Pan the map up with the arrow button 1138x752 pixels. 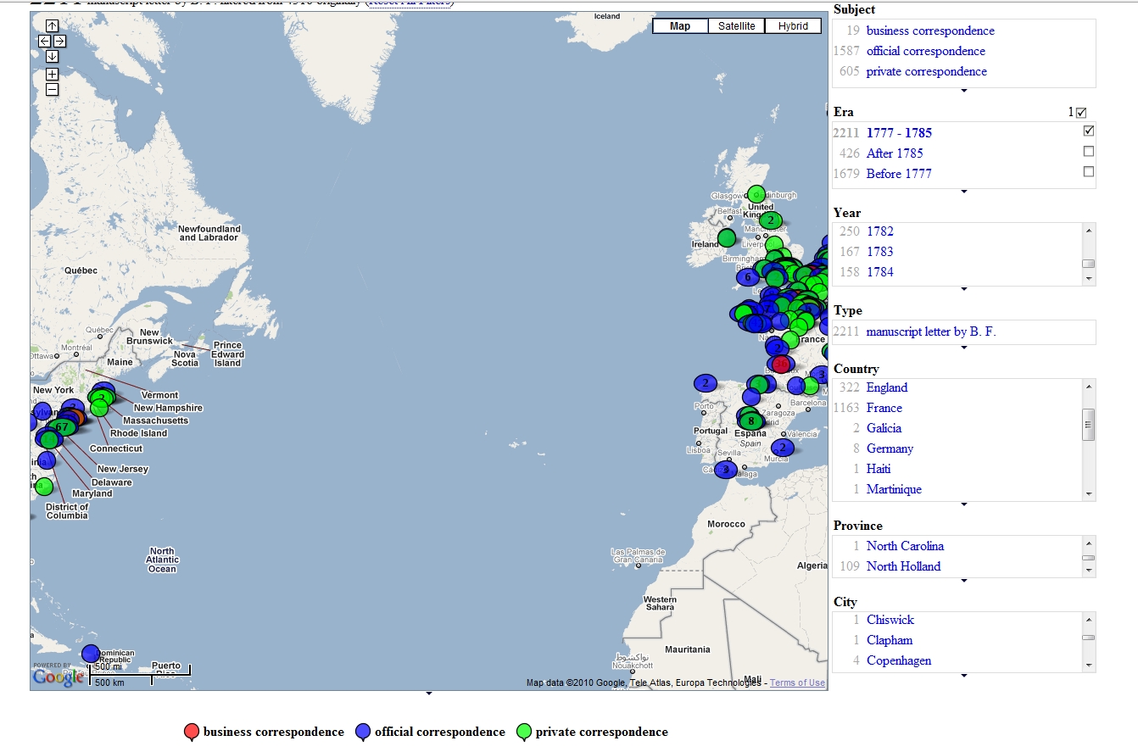pyautogui.click(x=52, y=25)
